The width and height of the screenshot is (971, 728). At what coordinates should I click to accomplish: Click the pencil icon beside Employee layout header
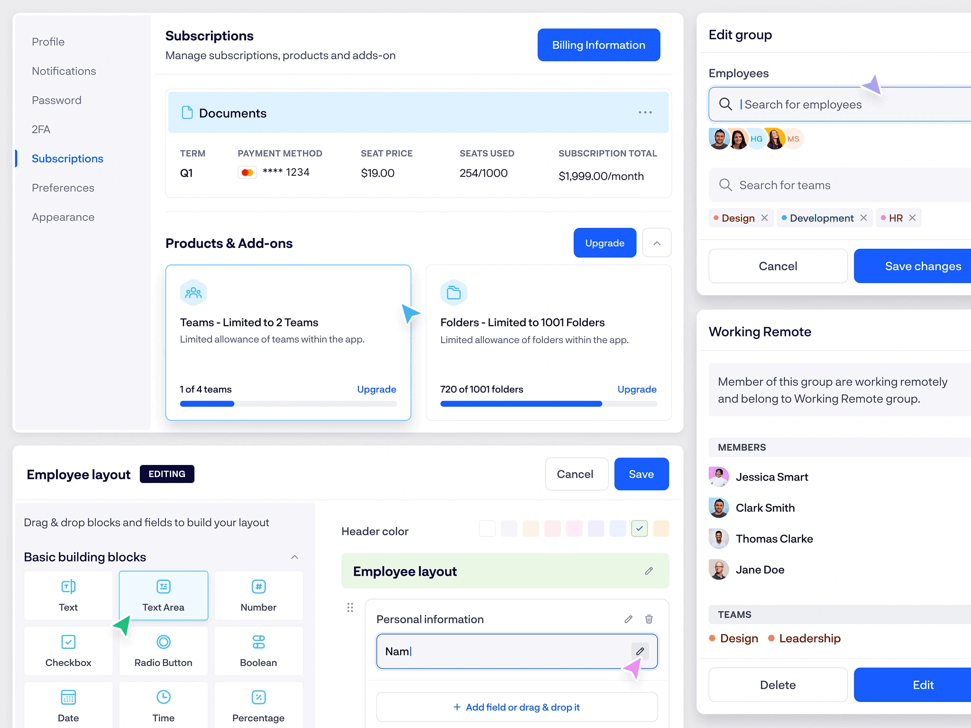pyautogui.click(x=649, y=571)
